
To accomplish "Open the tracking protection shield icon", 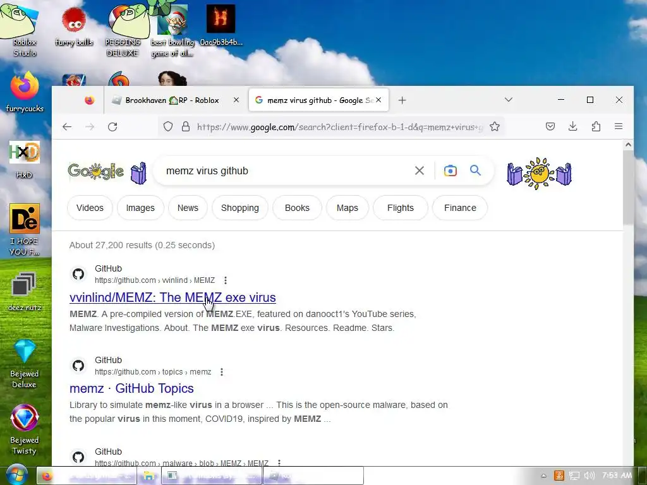I will [167, 126].
